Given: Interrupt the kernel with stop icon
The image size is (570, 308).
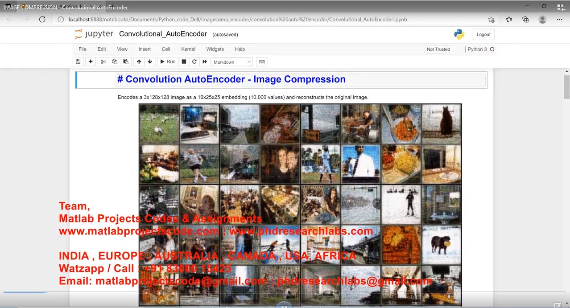Looking at the screenshot, I should (x=184, y=62).
